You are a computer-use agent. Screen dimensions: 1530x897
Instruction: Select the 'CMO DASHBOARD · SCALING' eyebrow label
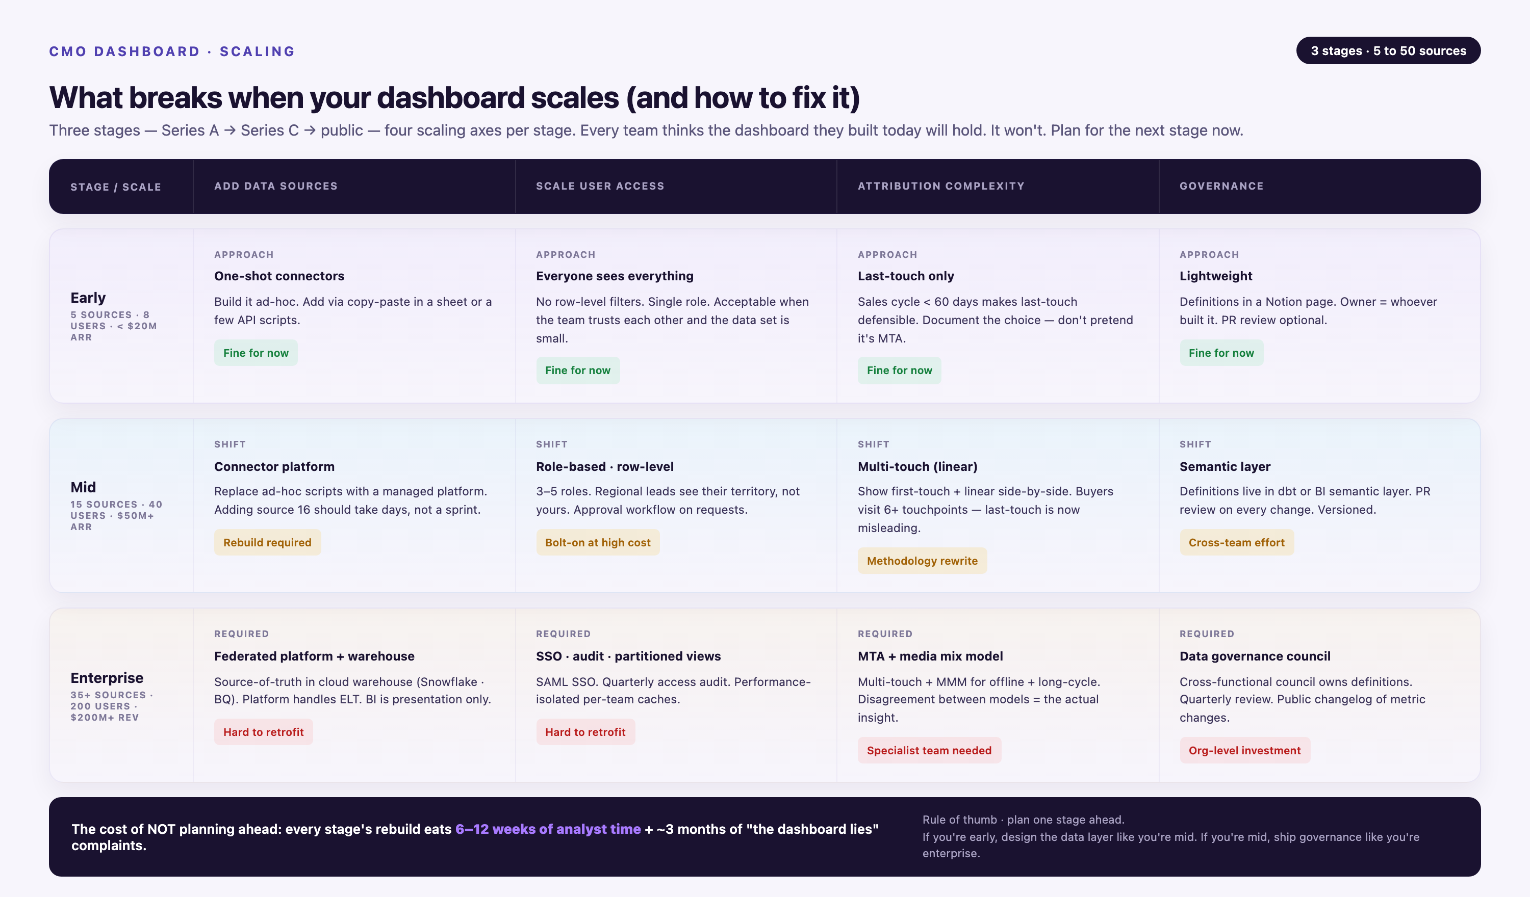tap(172, 51)
